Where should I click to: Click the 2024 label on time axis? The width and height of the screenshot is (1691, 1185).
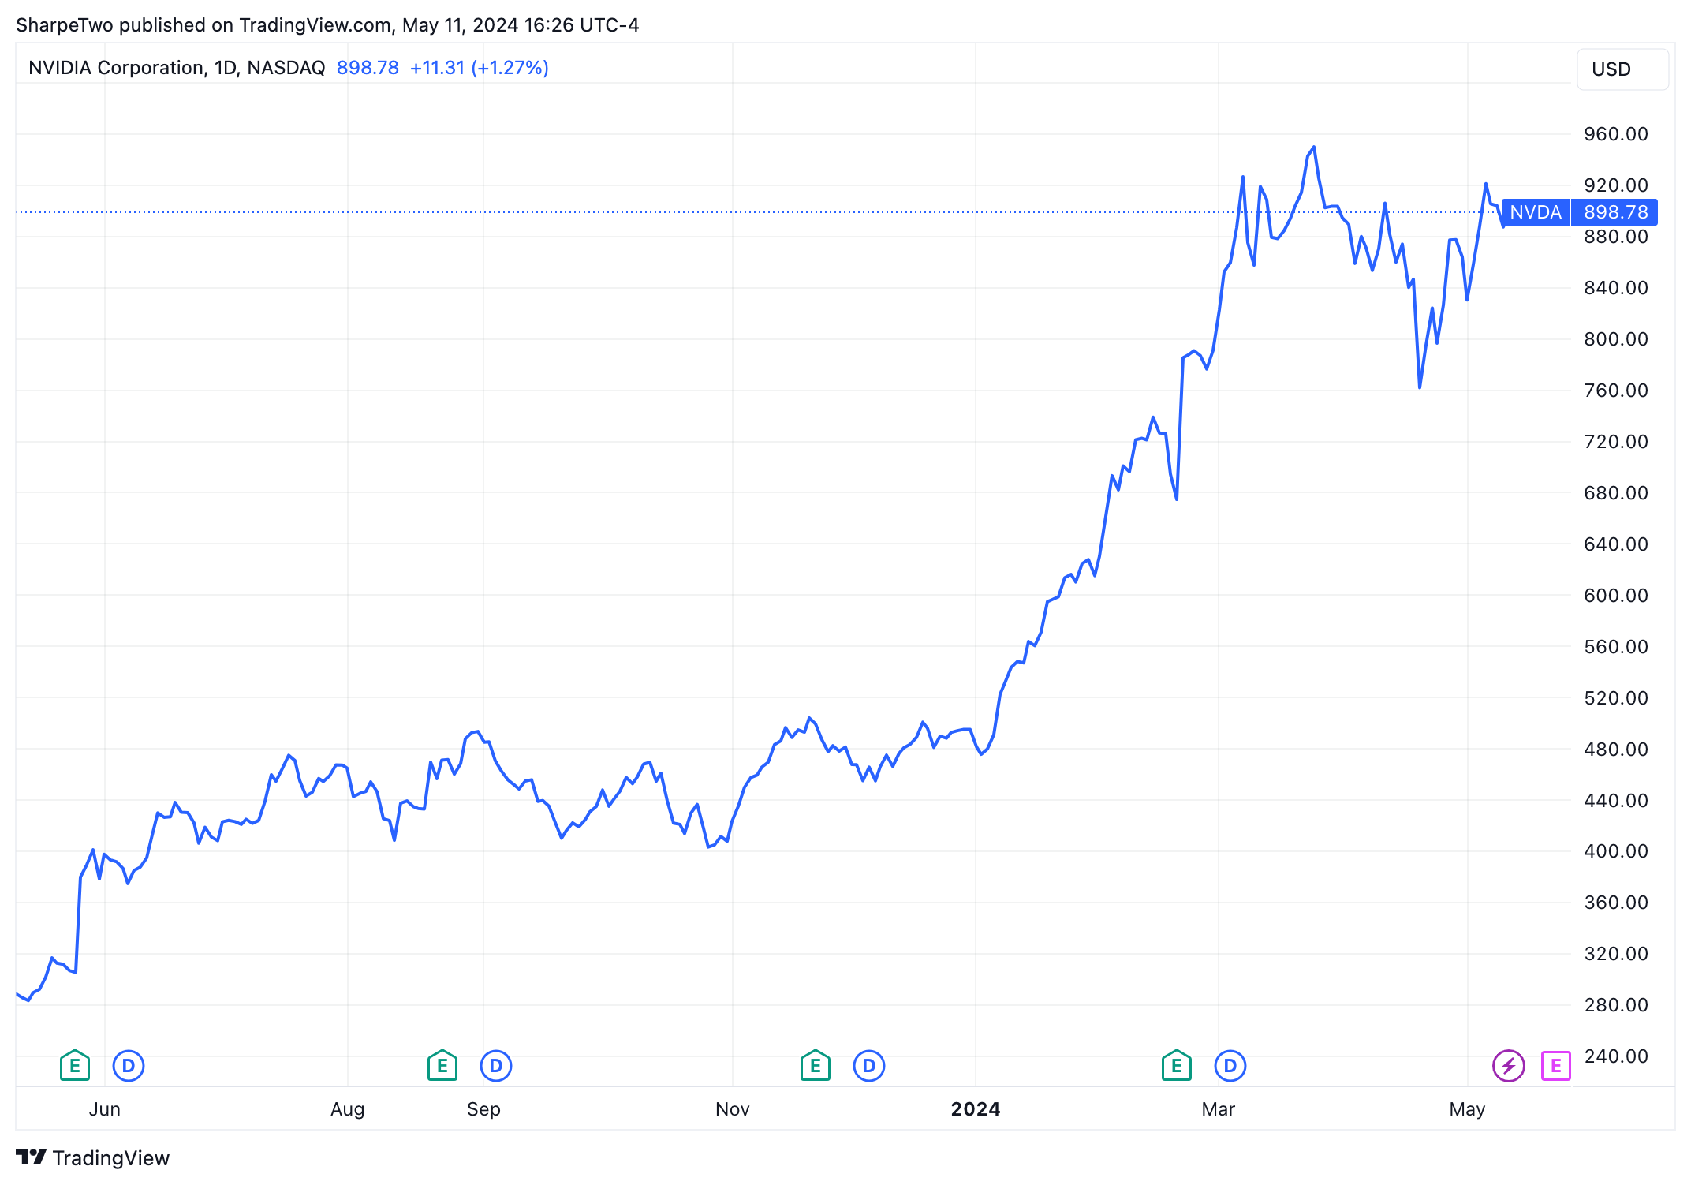[x=976, y=1109]
